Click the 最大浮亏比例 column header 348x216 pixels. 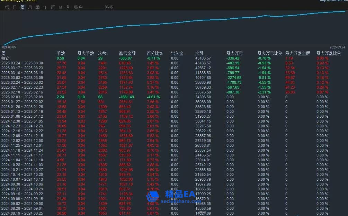pos(269,54)
